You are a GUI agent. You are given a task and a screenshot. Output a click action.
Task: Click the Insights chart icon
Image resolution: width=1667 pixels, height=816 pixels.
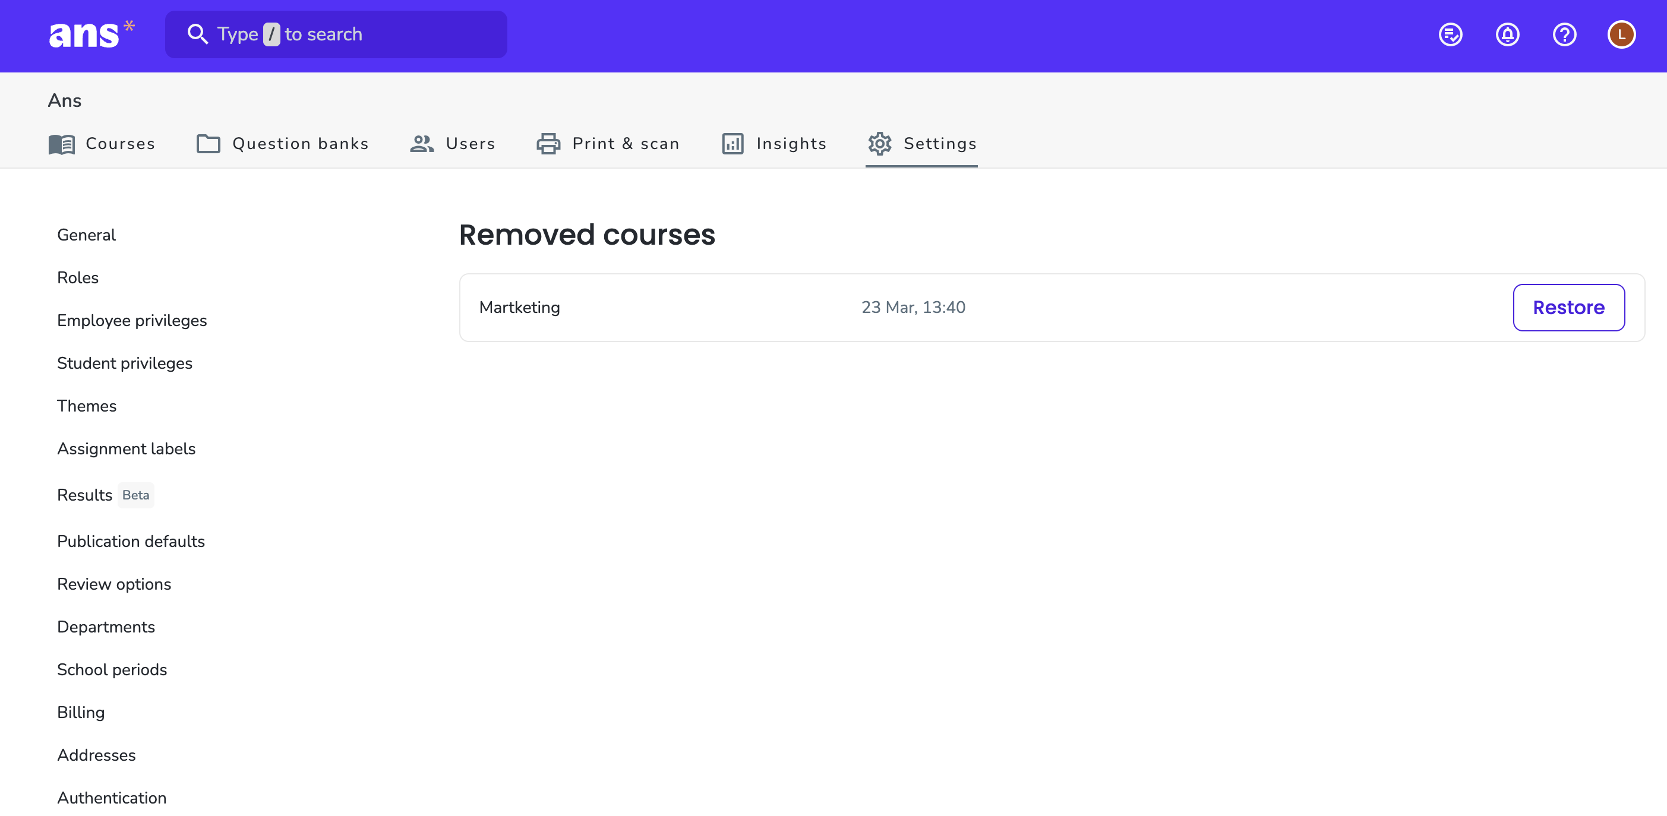733,144
